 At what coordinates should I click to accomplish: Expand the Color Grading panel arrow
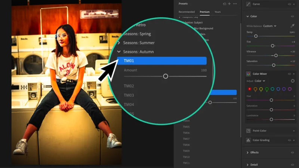294,140
